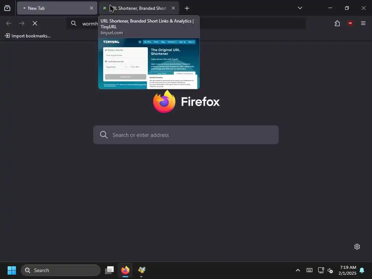Open the Windows Start menu

tap(12, 270)
